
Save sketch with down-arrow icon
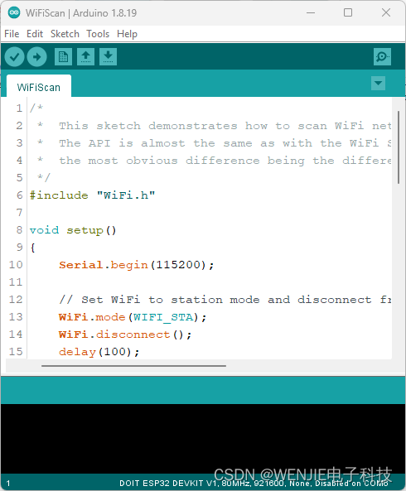pyautogui.click(x=108, y=56)
